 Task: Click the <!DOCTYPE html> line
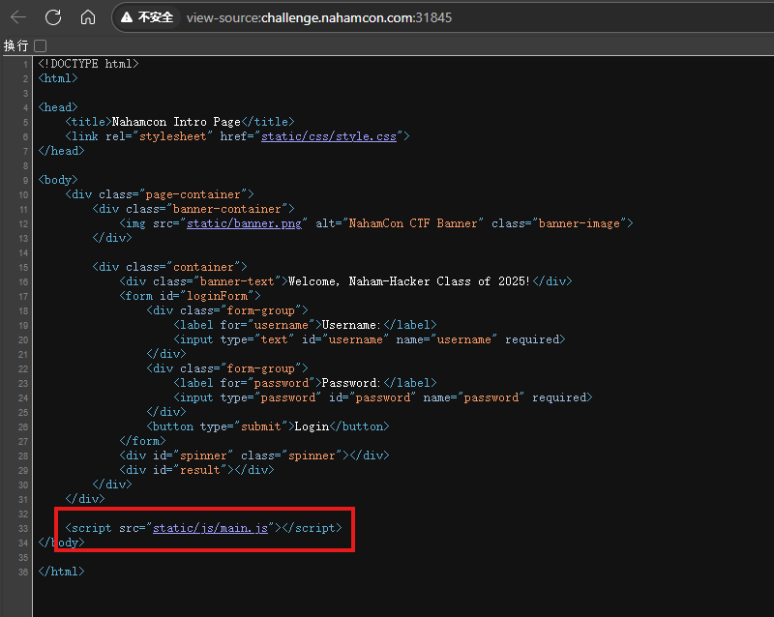[88, 64]
